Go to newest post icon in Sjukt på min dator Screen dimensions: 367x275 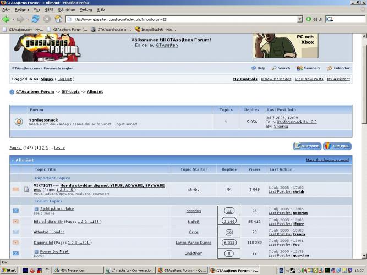click(x=36, y=209)
